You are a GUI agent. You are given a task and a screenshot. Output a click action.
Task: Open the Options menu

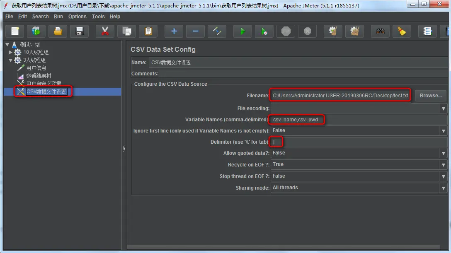pyautogui.click(x=77, y=17)
